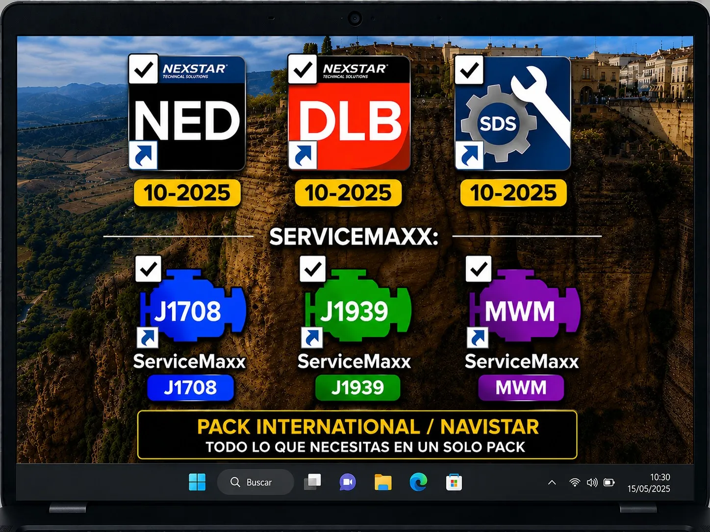Click the 10-2025 badge under SDS
This screenshot has width=710, height=532.
(513, 193)
